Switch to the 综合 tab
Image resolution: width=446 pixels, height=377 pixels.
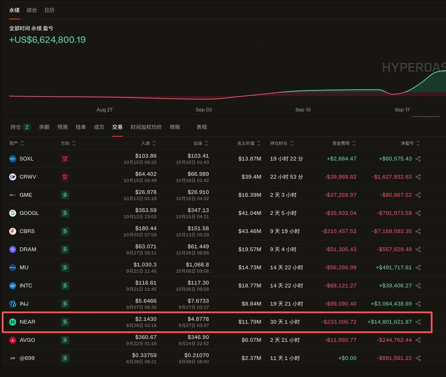click(x=32, y=10)
